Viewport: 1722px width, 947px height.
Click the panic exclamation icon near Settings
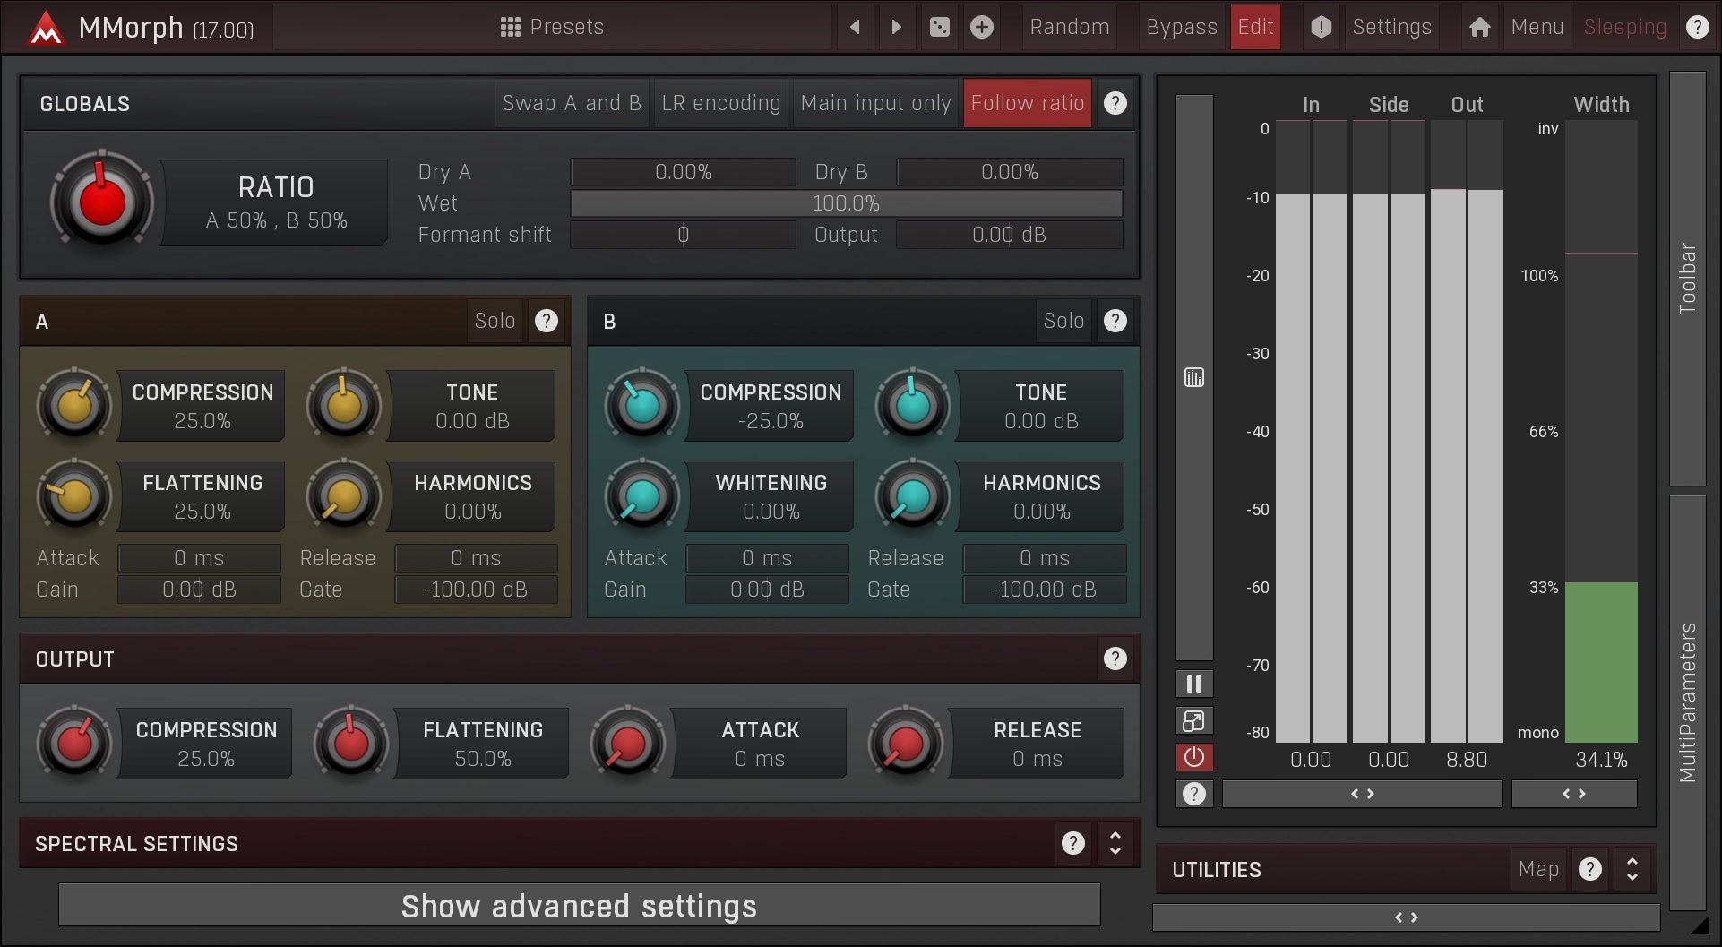click(1321, 27)
